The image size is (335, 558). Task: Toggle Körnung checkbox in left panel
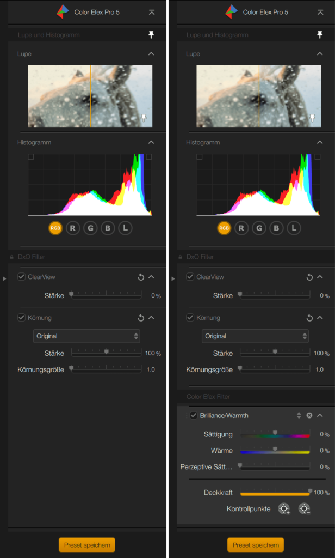tap(21, 318)
